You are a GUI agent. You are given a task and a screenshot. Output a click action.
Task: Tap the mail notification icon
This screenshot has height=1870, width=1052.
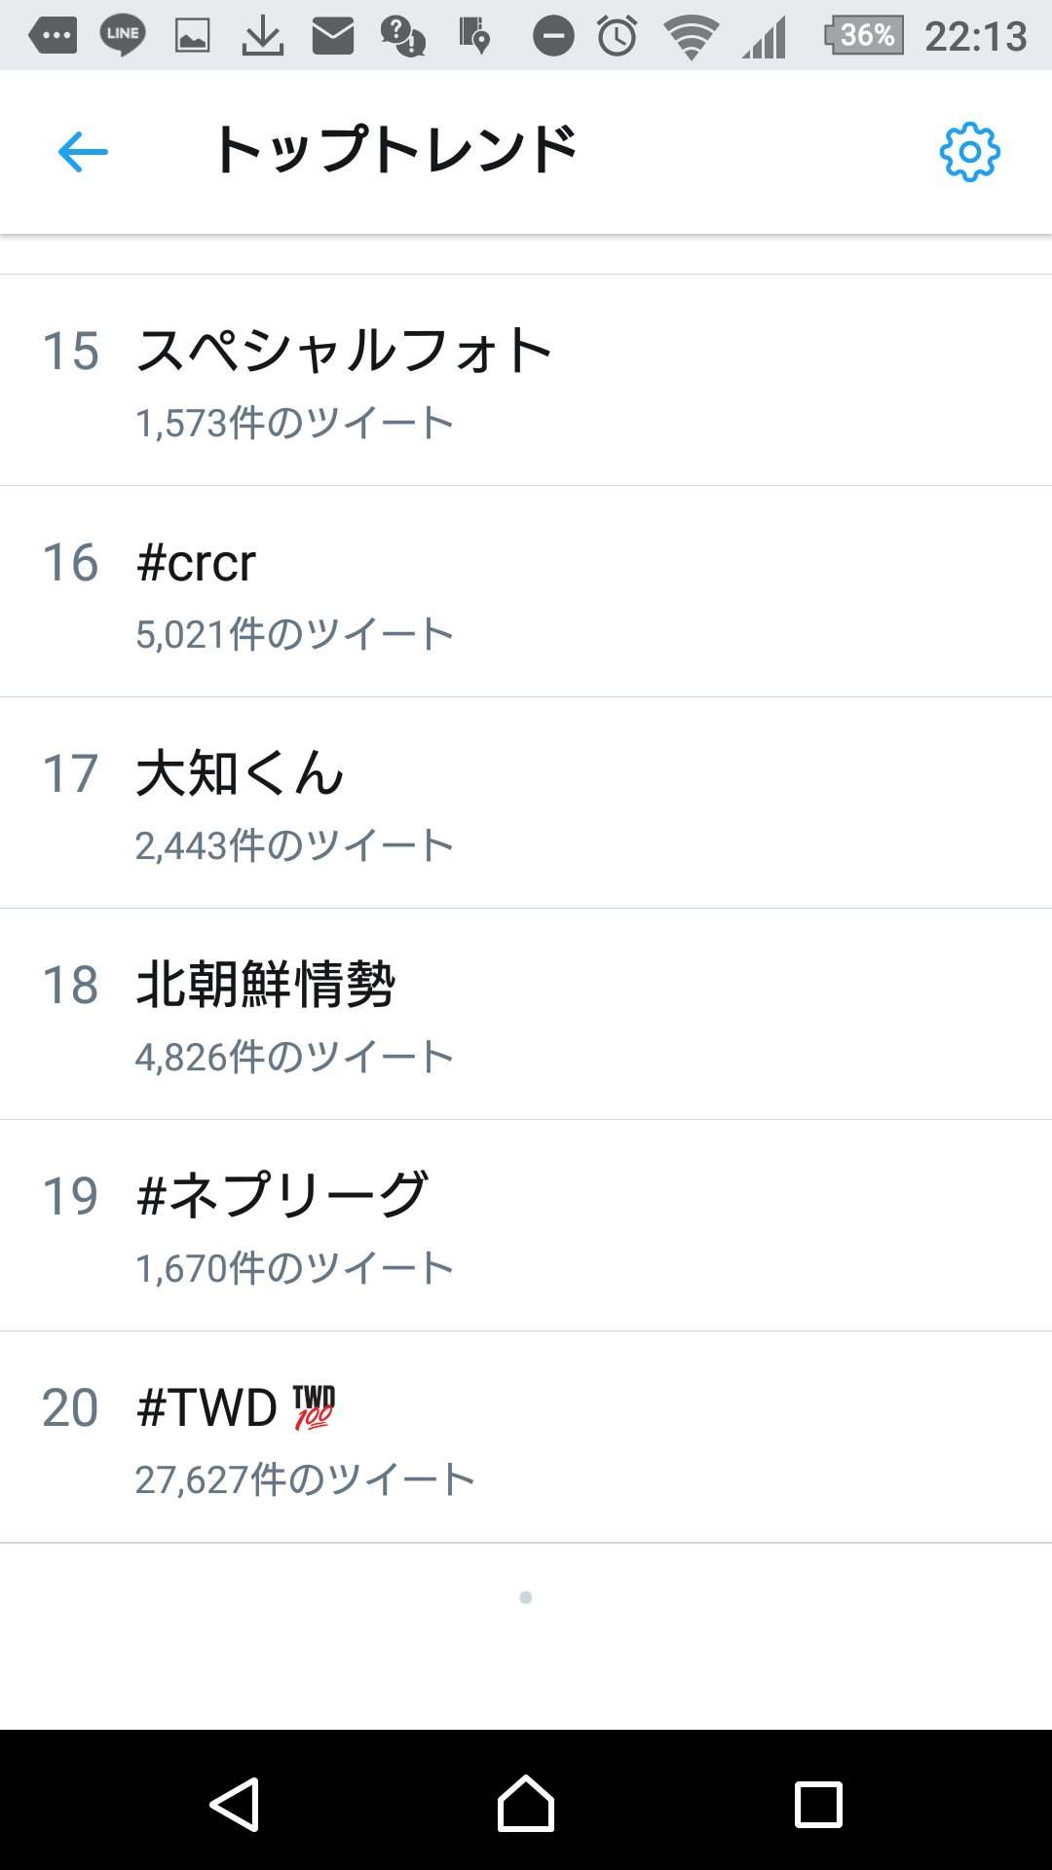coord(333,36)
